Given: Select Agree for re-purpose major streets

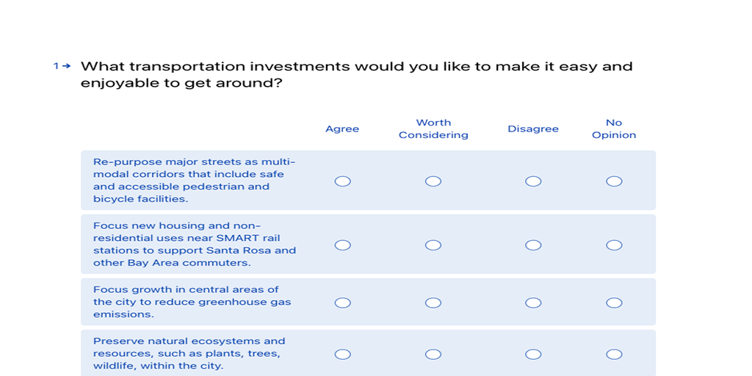Looking at the screenshot, I should pos(342,181).
